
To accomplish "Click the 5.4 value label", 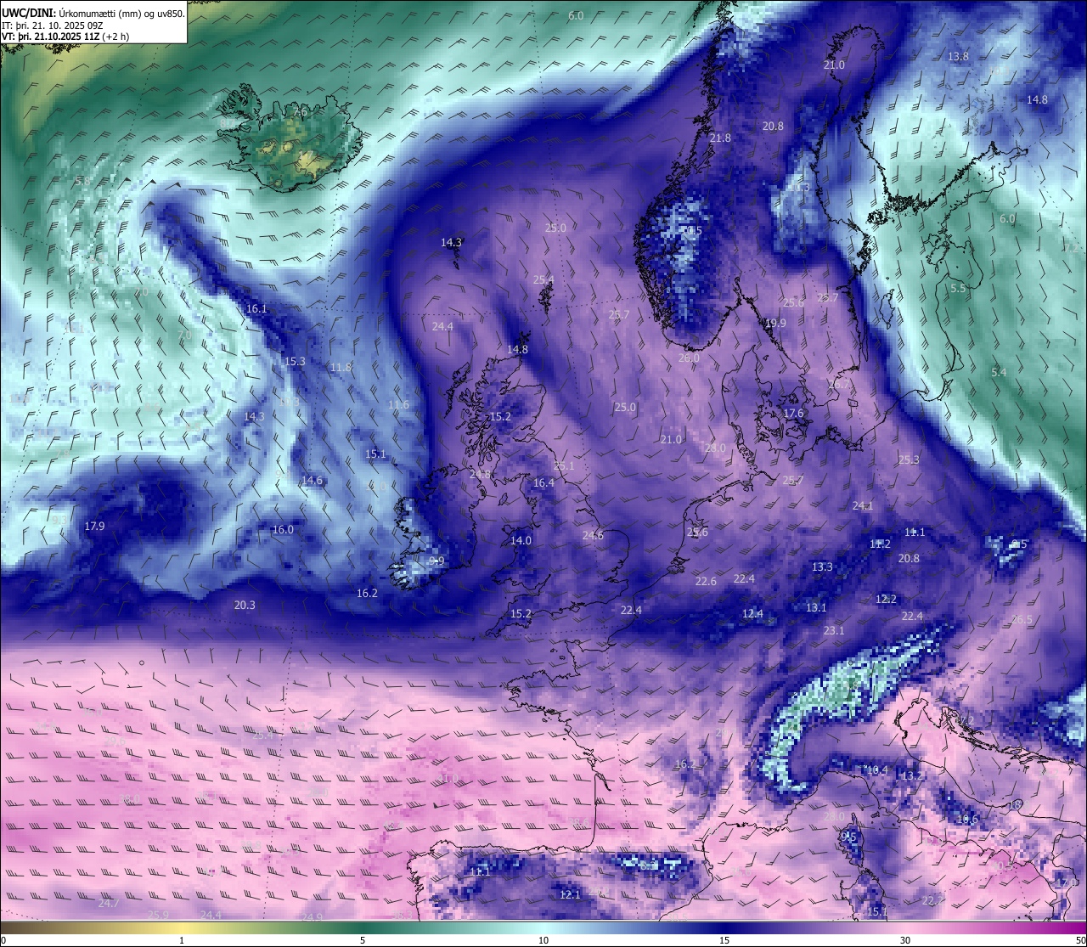I will (x=999, y=372).
